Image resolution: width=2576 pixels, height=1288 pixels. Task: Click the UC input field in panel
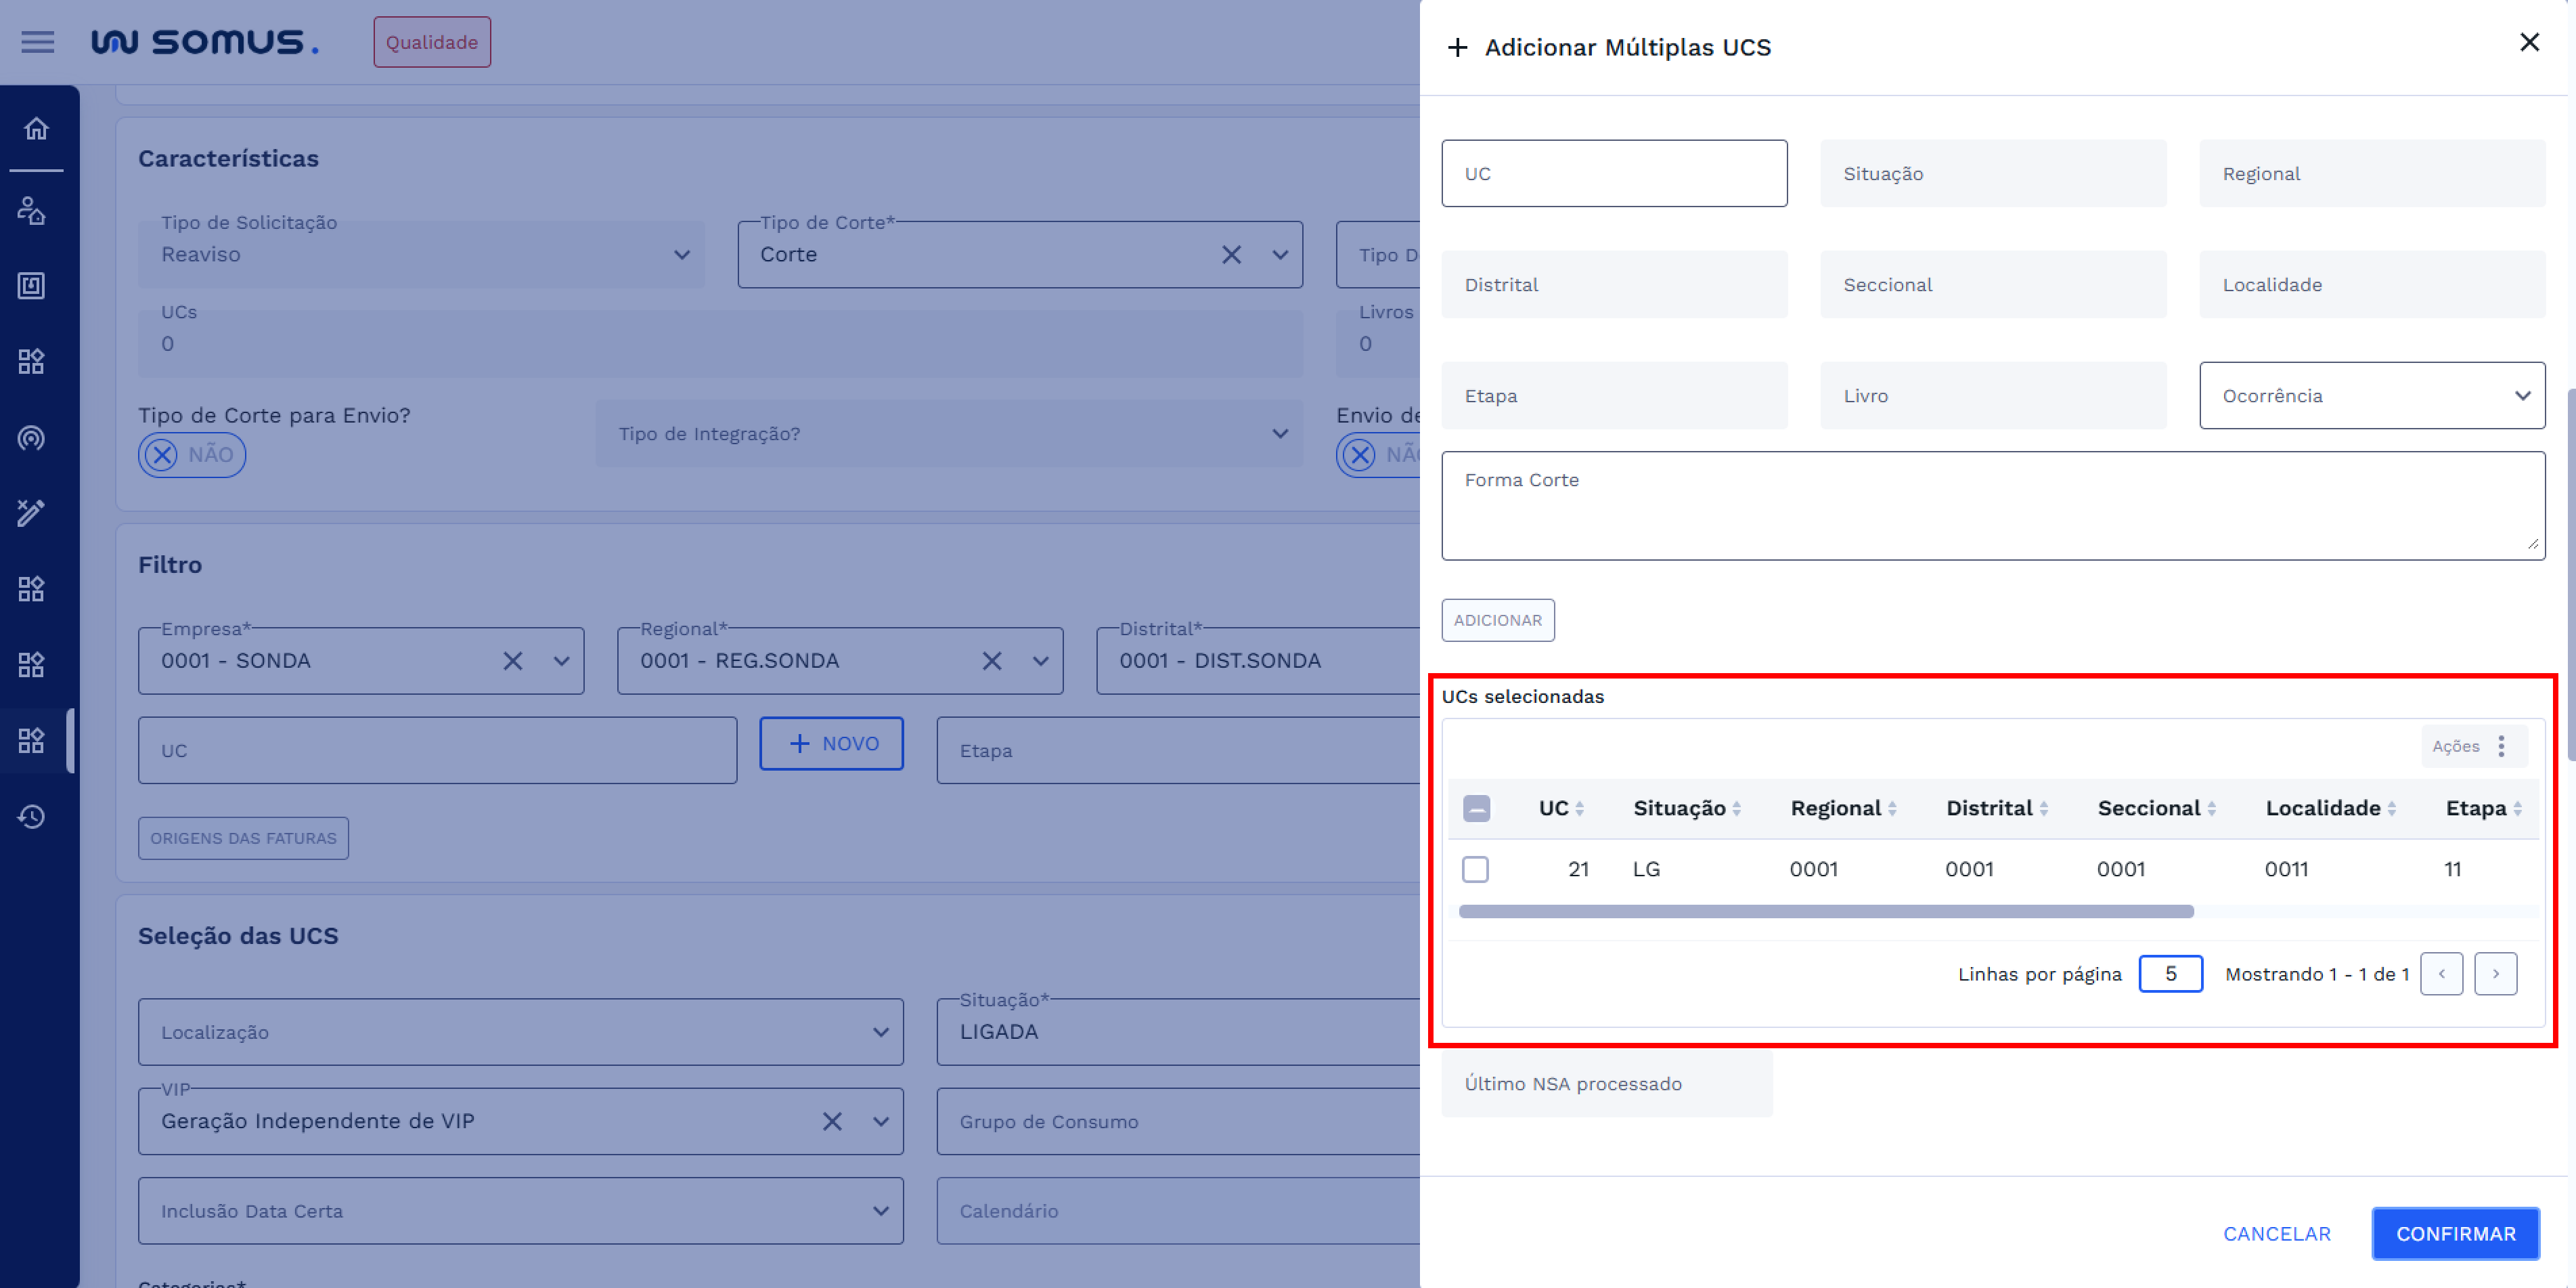click(1613, 174)
